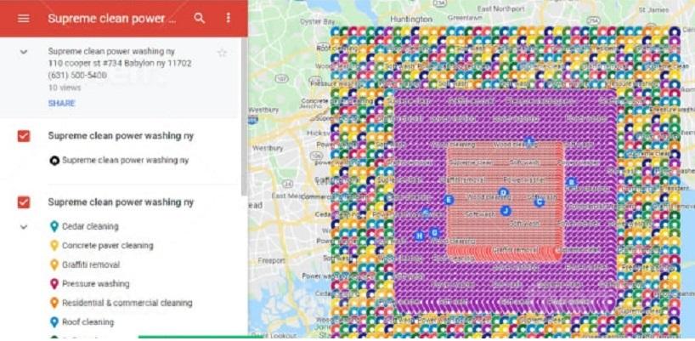Click the Concrete paver cleaning yellow pin icon

(x=54, y=246)
